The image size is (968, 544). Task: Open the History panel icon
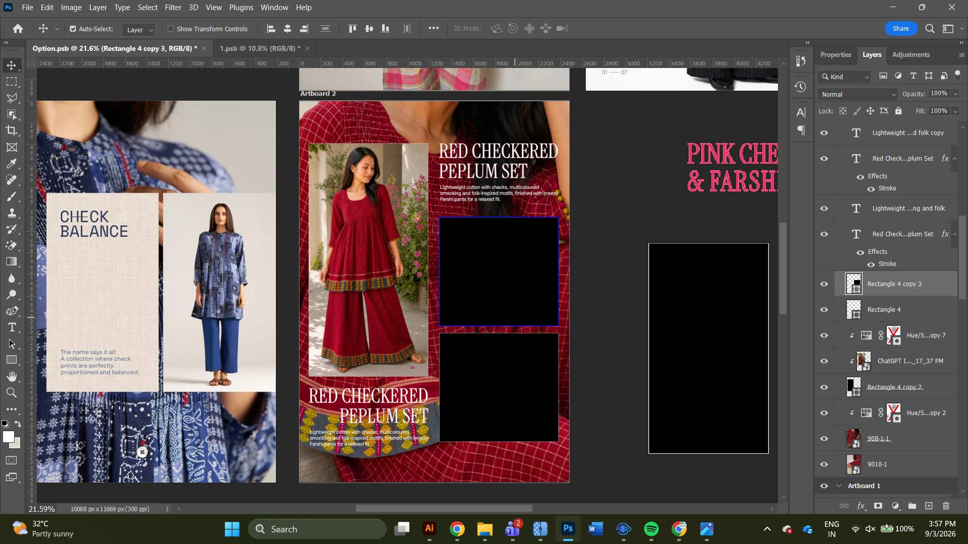click(800, 87)
